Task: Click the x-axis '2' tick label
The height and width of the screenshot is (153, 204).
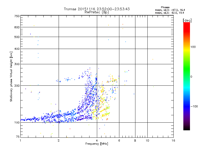Action: 59,141
